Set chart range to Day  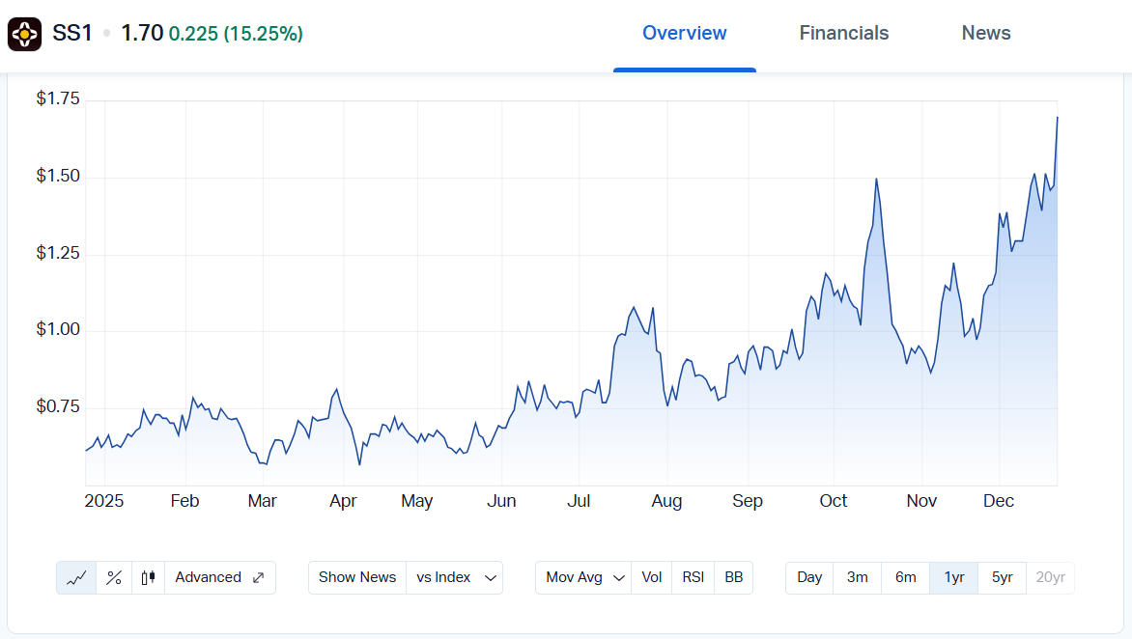(809, 578)
